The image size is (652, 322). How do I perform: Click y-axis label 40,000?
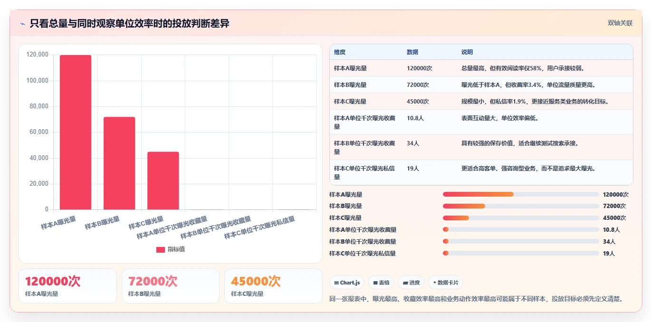pyautogui.click(x=39, y=158)
